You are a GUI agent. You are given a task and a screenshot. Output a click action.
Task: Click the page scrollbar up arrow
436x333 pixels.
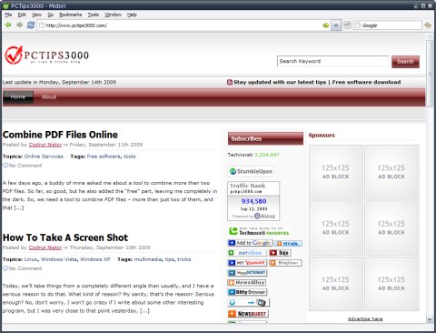tap(430, 36)
